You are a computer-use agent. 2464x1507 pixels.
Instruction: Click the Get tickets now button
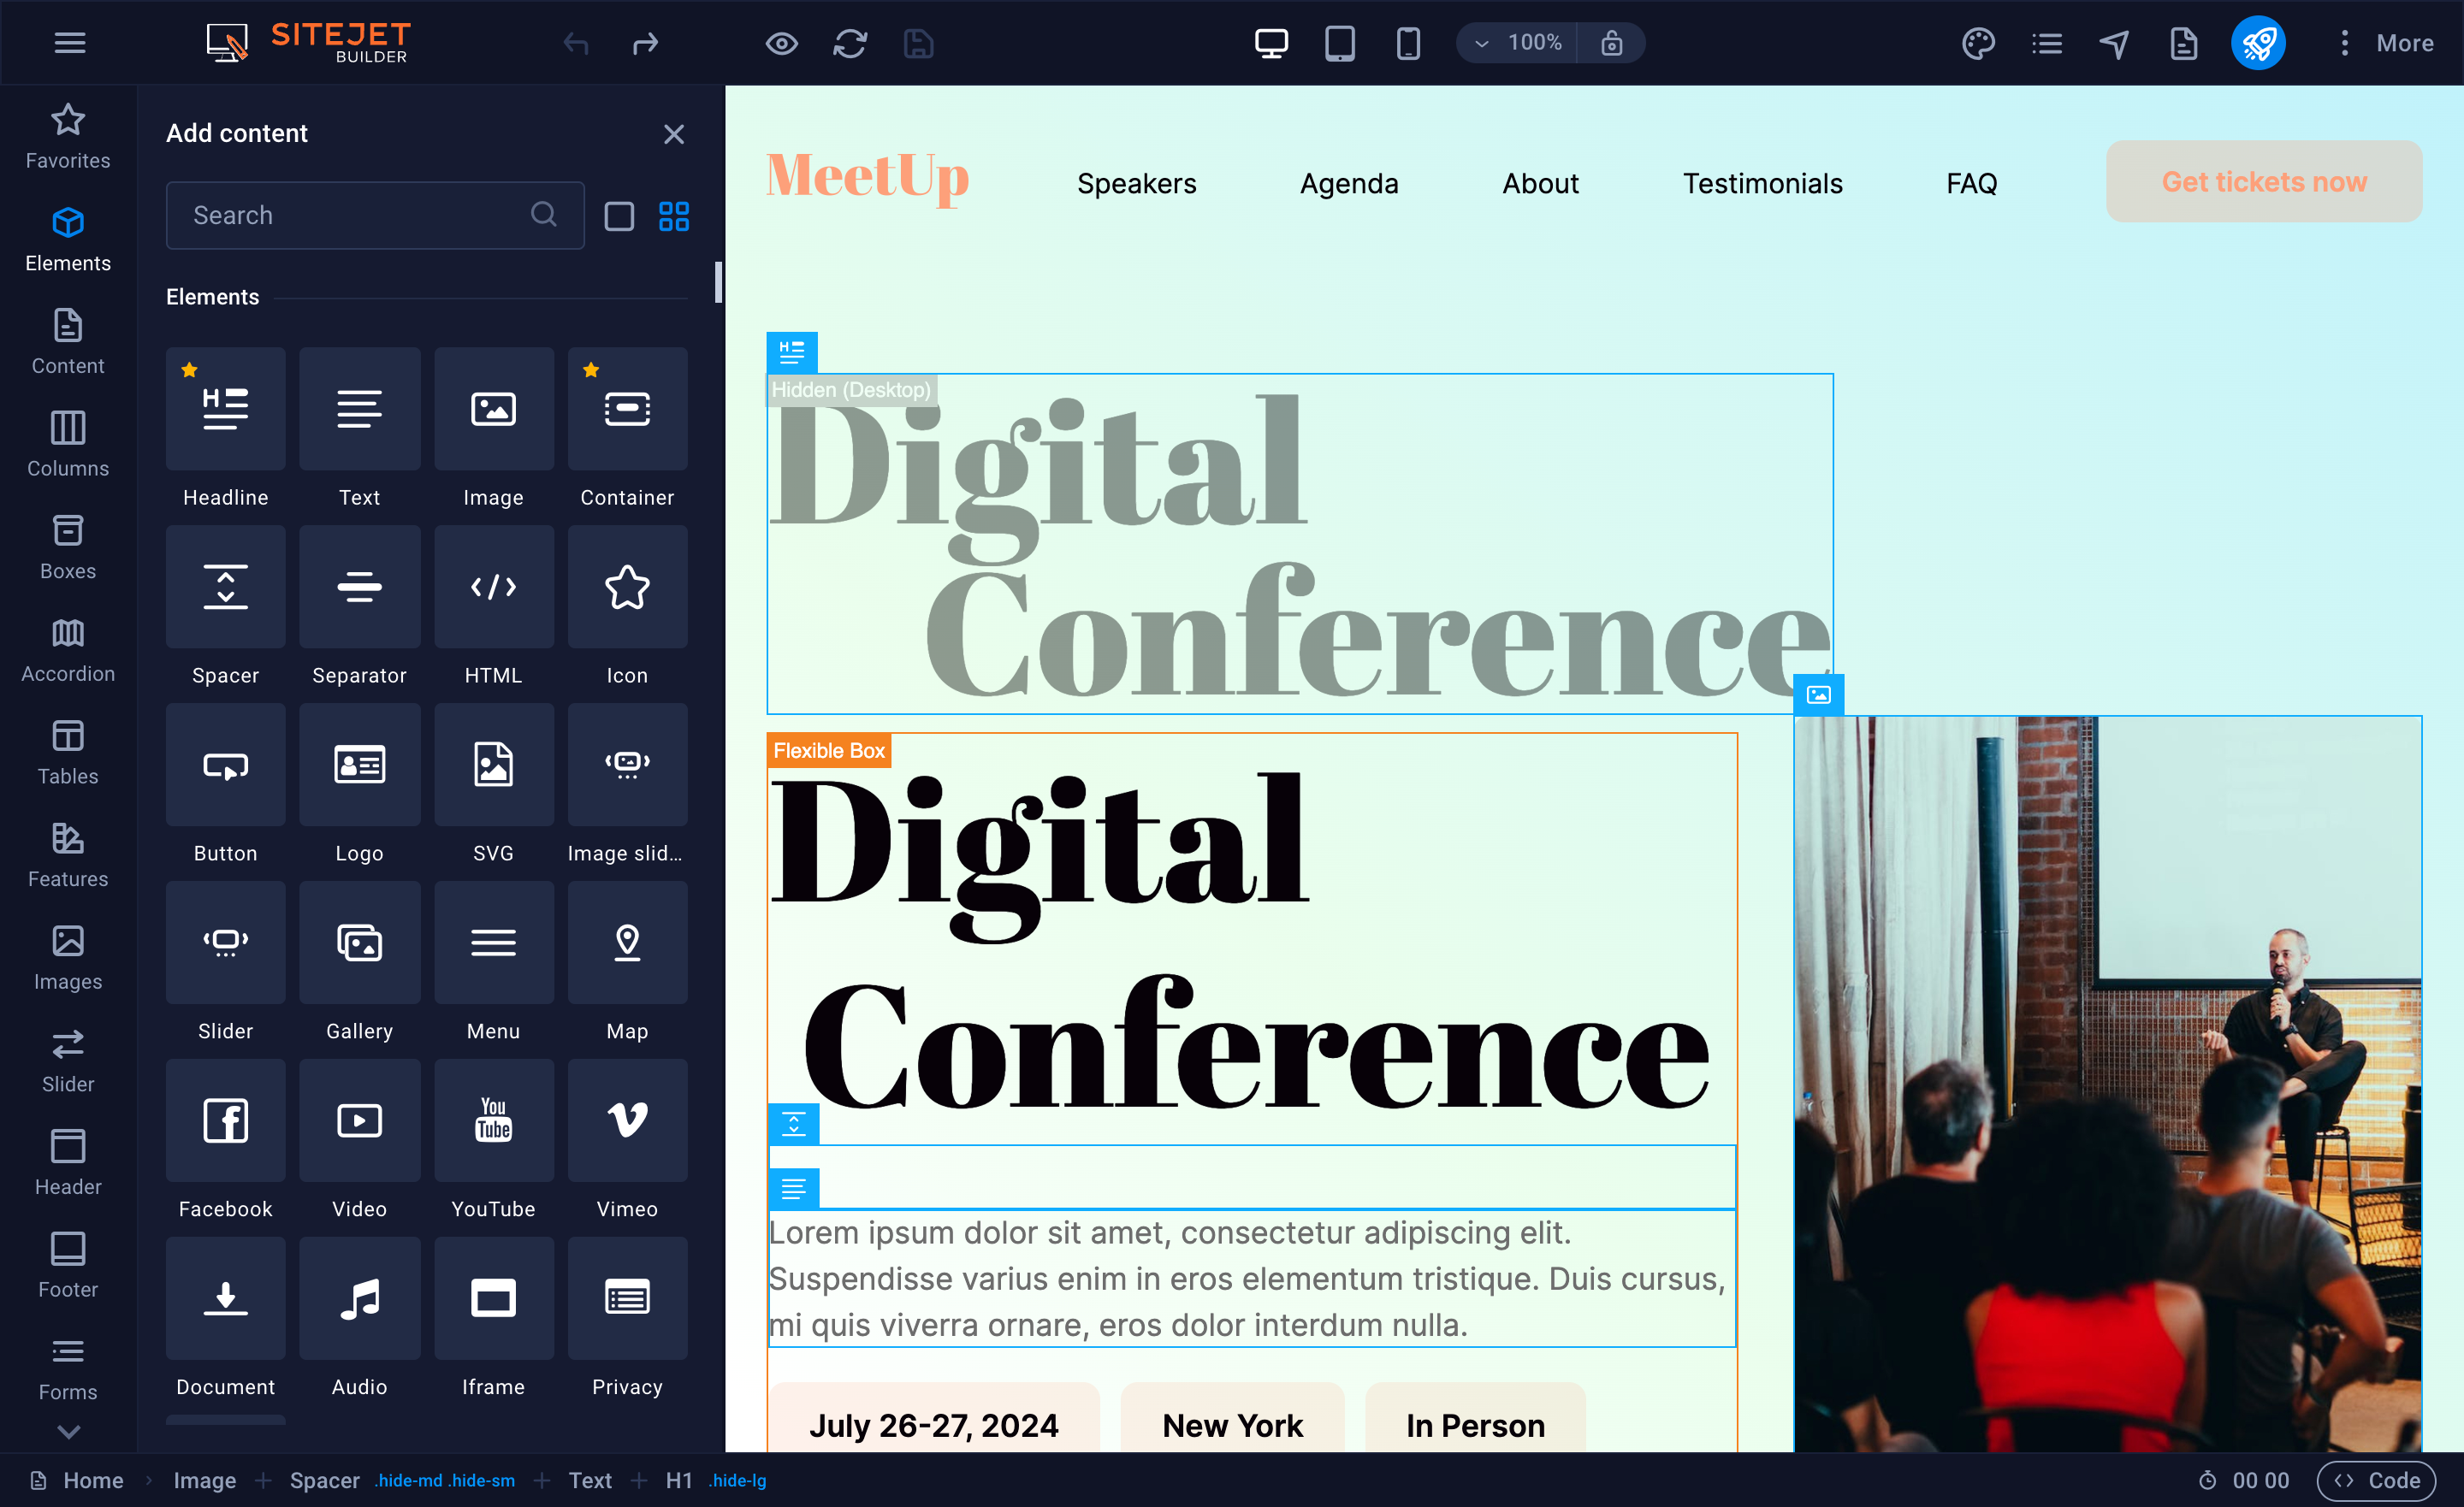click(x=2263, y=182)
